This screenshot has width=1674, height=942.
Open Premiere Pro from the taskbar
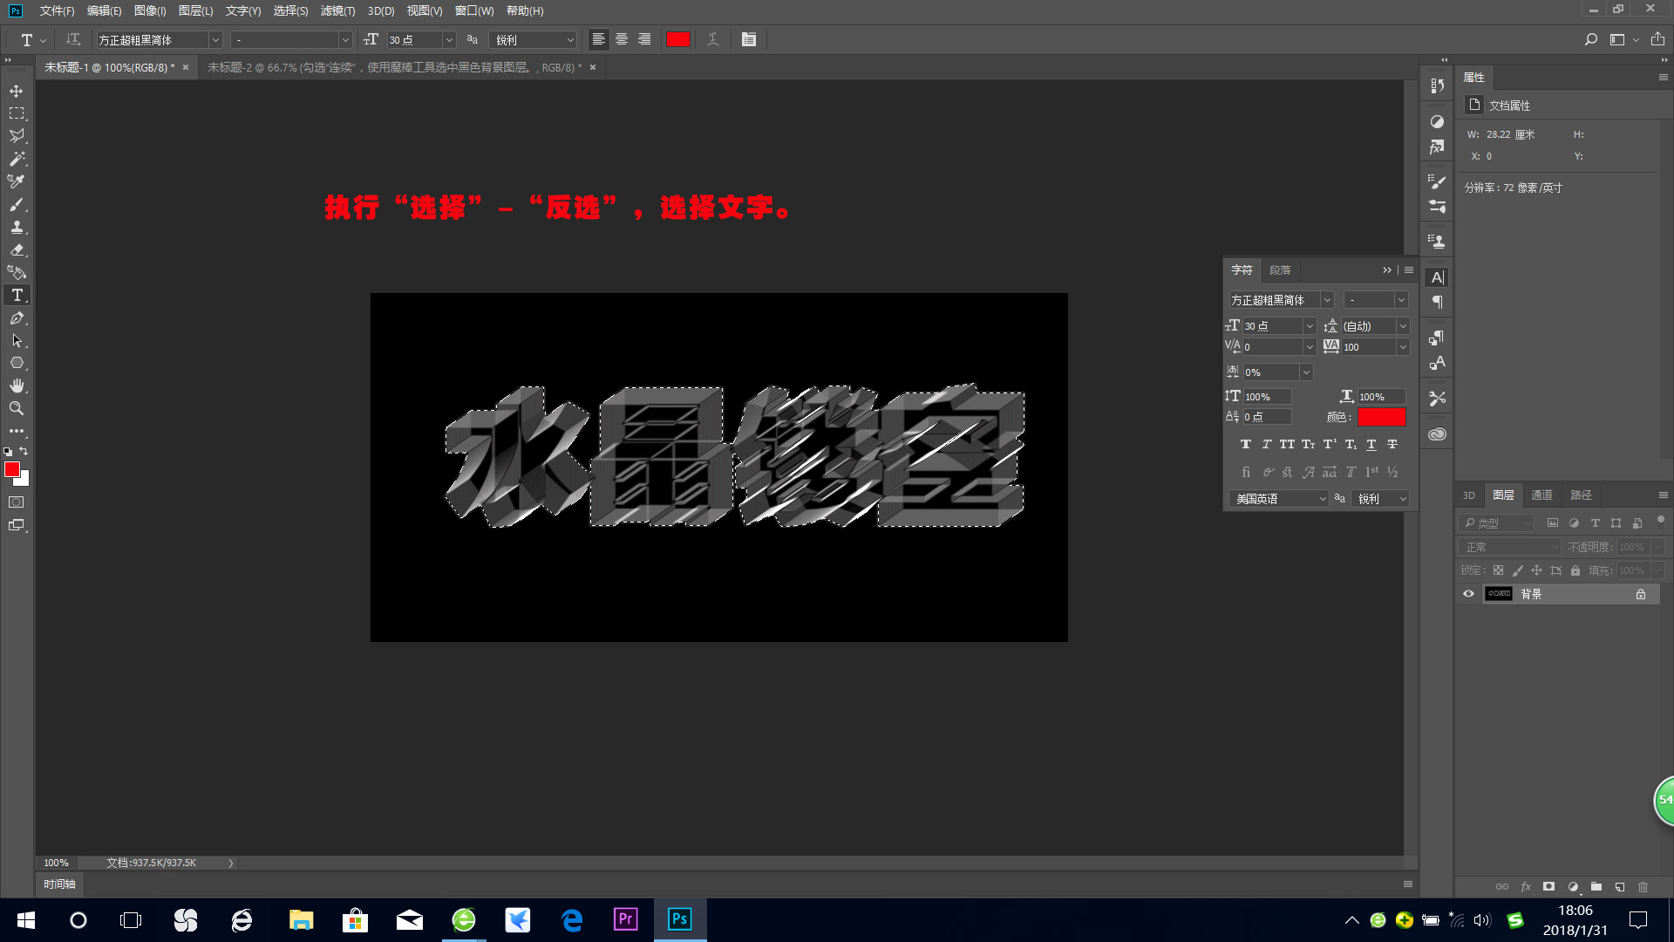click(626, 919)
